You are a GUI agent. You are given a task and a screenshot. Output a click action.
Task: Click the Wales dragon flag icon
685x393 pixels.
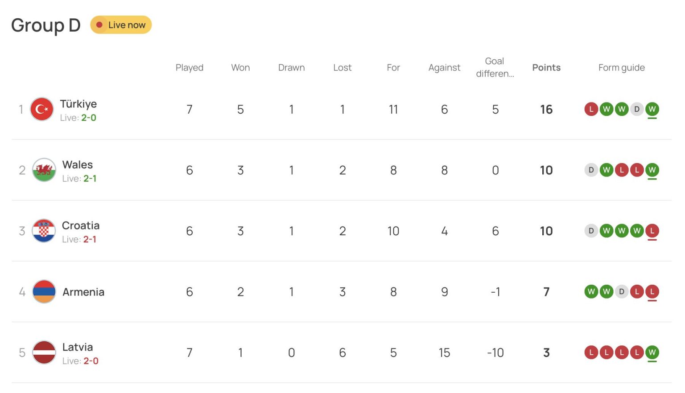point(44,170)
